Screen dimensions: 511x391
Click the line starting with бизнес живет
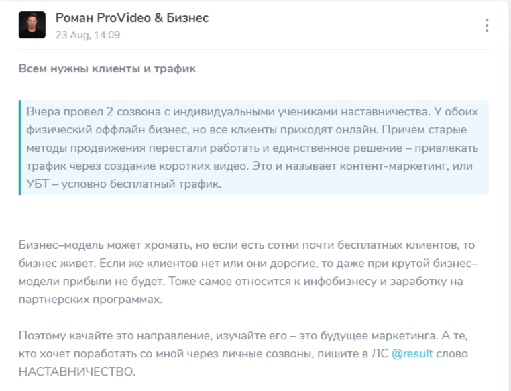[248, 263]
